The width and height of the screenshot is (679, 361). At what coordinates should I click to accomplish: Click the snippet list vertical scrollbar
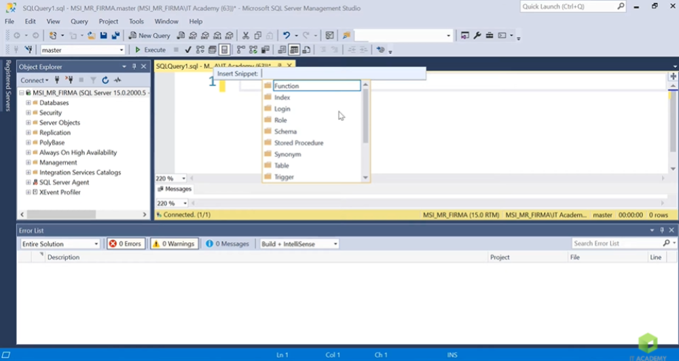point(366,115)
